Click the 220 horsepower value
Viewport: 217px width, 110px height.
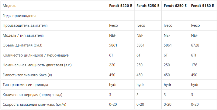(112, 65)
